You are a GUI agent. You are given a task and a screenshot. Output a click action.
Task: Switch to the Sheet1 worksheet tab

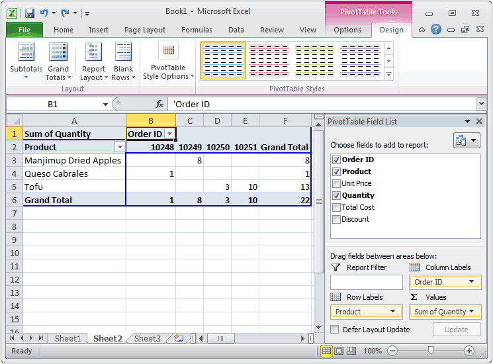coord(67,338)
